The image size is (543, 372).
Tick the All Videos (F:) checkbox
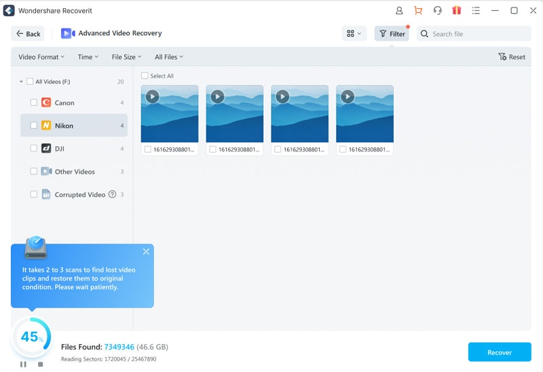point(30,81)
